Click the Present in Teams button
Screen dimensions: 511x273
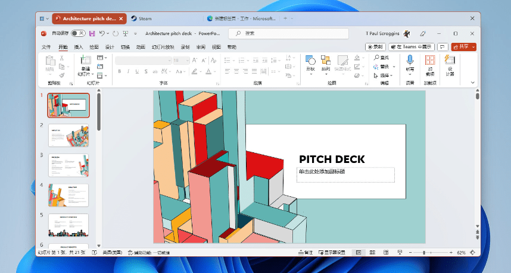[410, 46]
